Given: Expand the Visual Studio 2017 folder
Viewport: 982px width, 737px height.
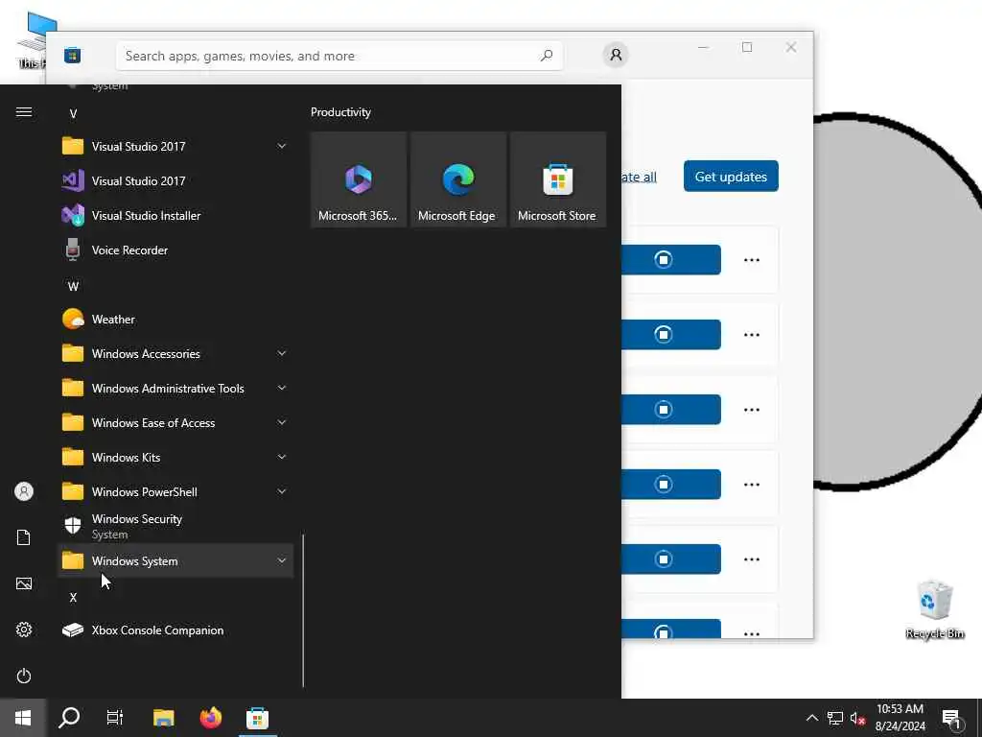Looking at the screenshot, I should click(176, 147).
